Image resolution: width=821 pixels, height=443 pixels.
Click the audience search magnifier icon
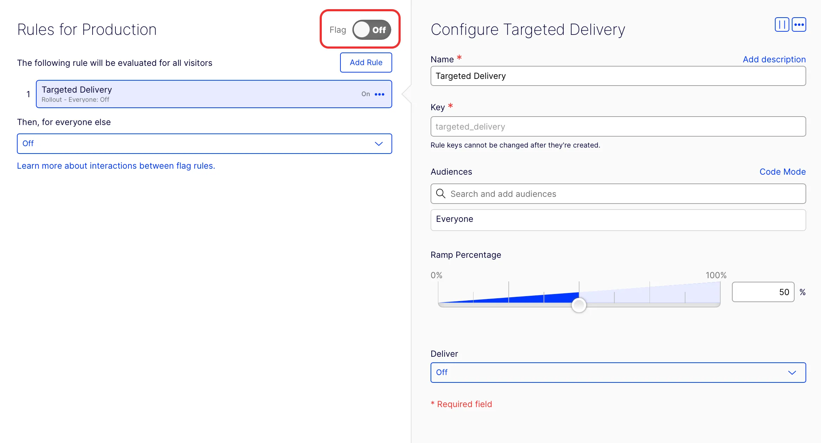[440, 193]
